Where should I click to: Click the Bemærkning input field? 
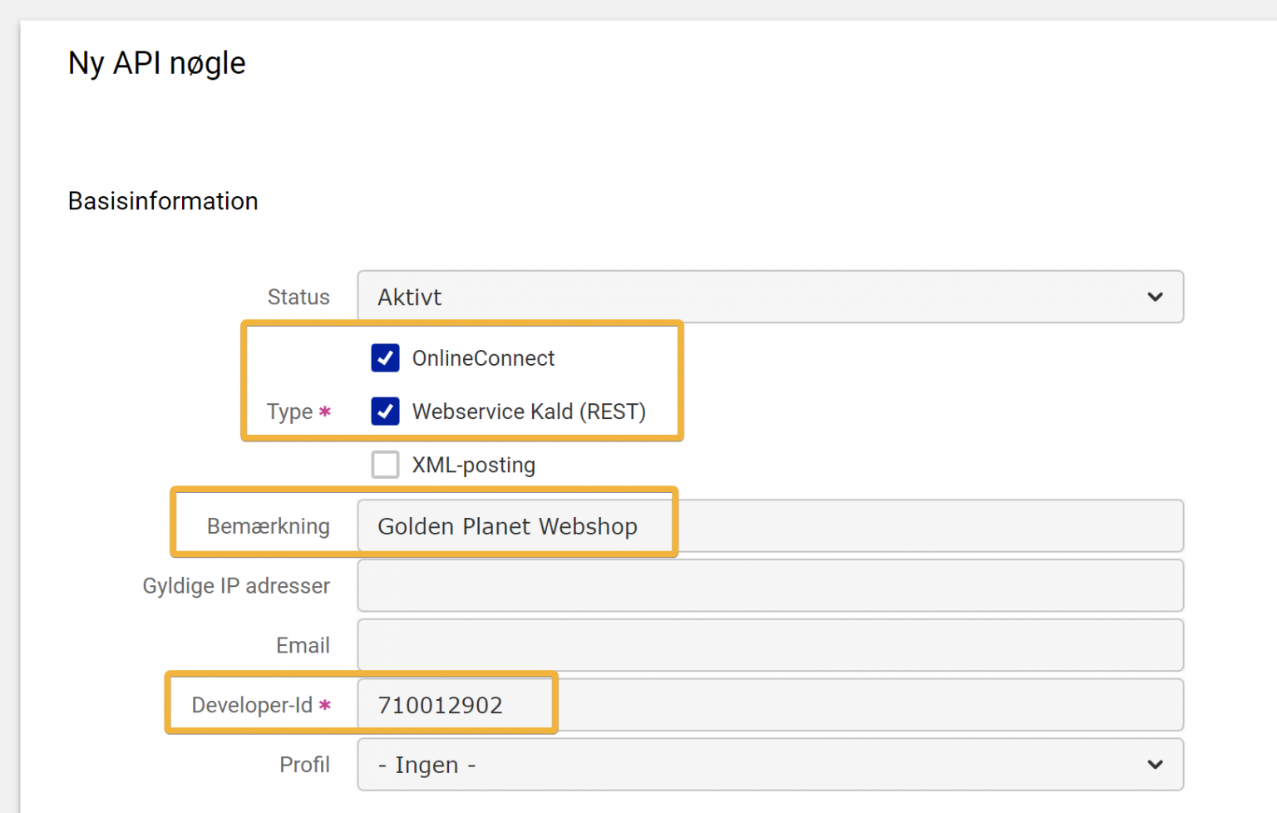pos(770,526)
